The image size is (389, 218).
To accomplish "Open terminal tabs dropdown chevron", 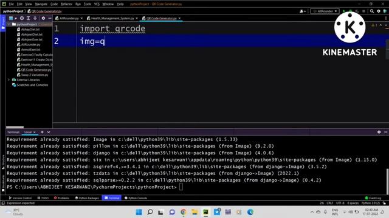I will tap(49, 132).
